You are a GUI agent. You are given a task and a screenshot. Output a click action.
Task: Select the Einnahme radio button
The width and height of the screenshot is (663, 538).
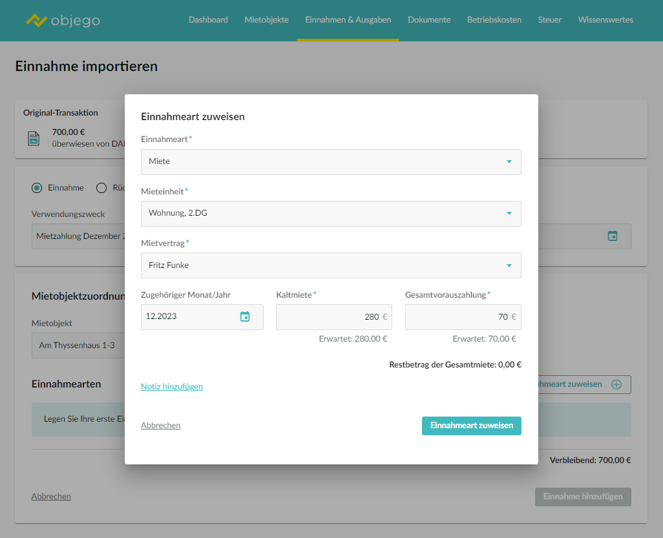coord(37,188)
